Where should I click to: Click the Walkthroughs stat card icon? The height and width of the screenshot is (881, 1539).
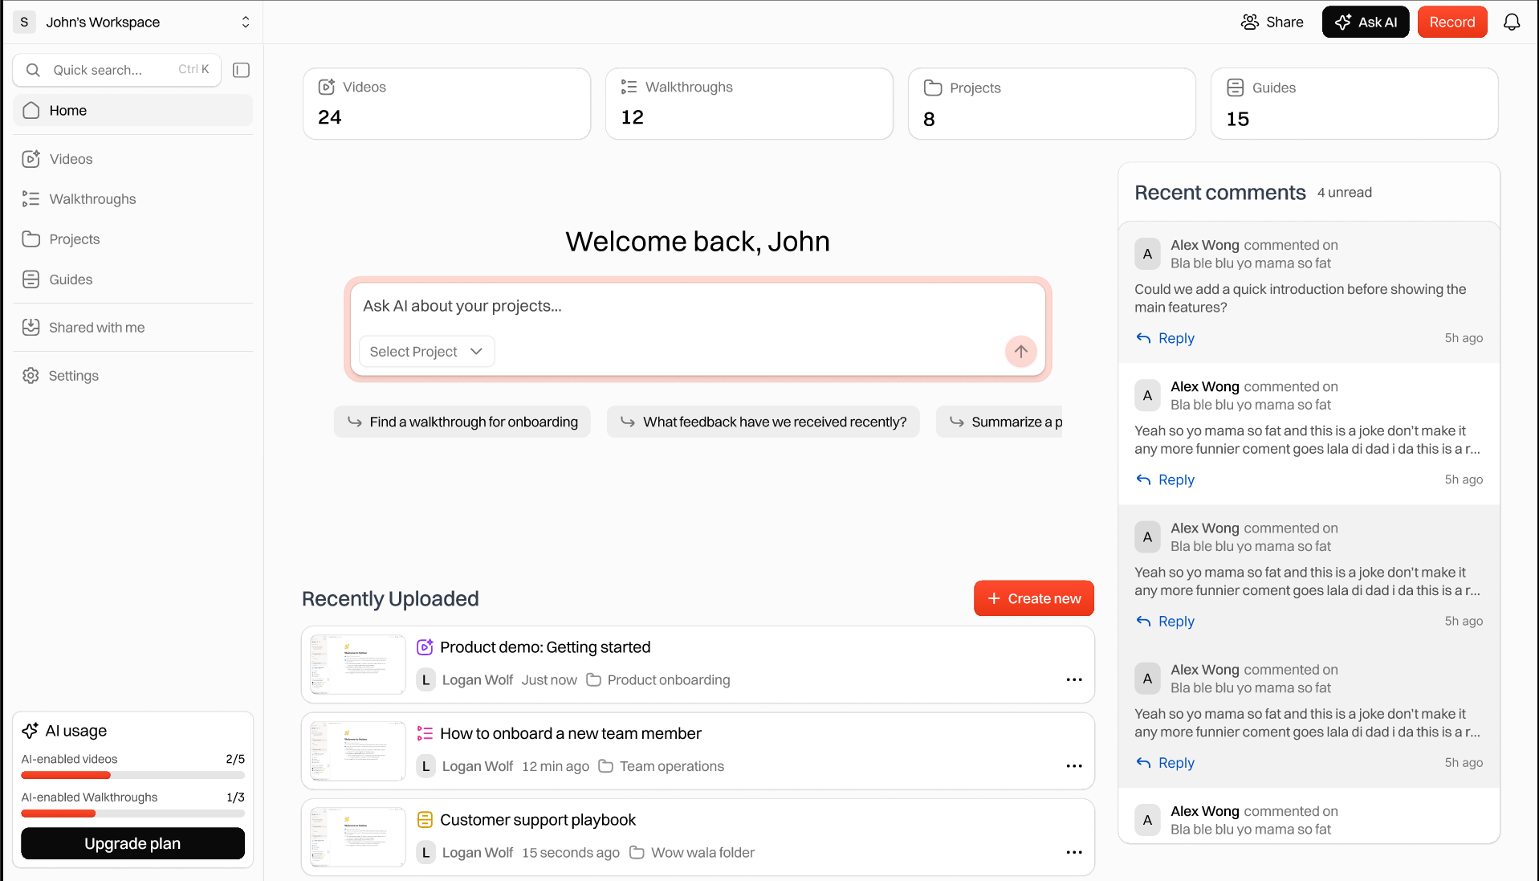click(x=629, y=87)
